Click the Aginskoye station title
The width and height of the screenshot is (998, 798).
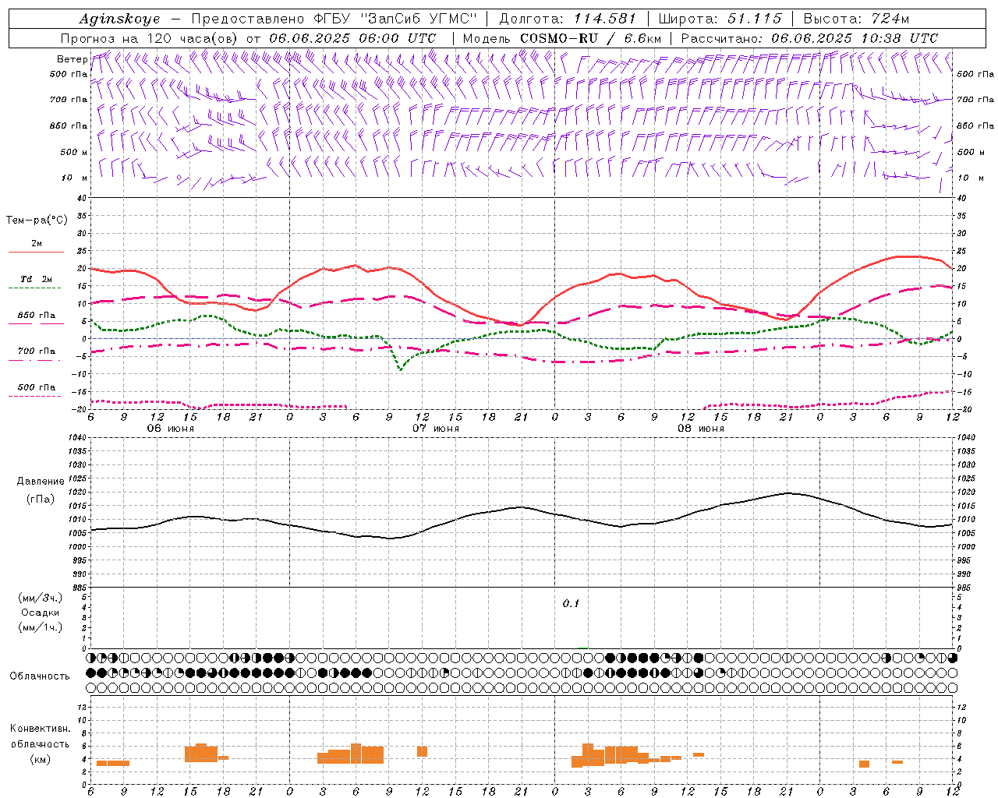point(119,19)
